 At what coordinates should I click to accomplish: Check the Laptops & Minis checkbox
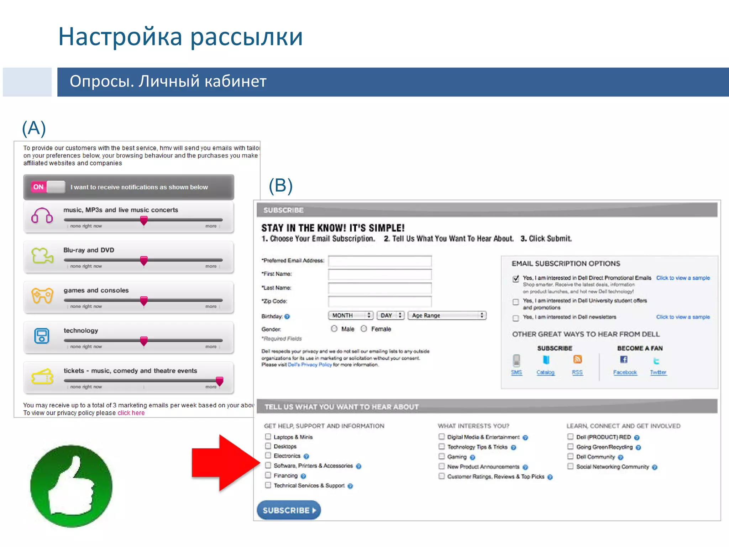tap(268, 437)
